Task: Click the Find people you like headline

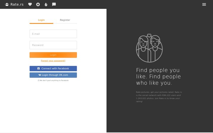Action: click(158, 77)
